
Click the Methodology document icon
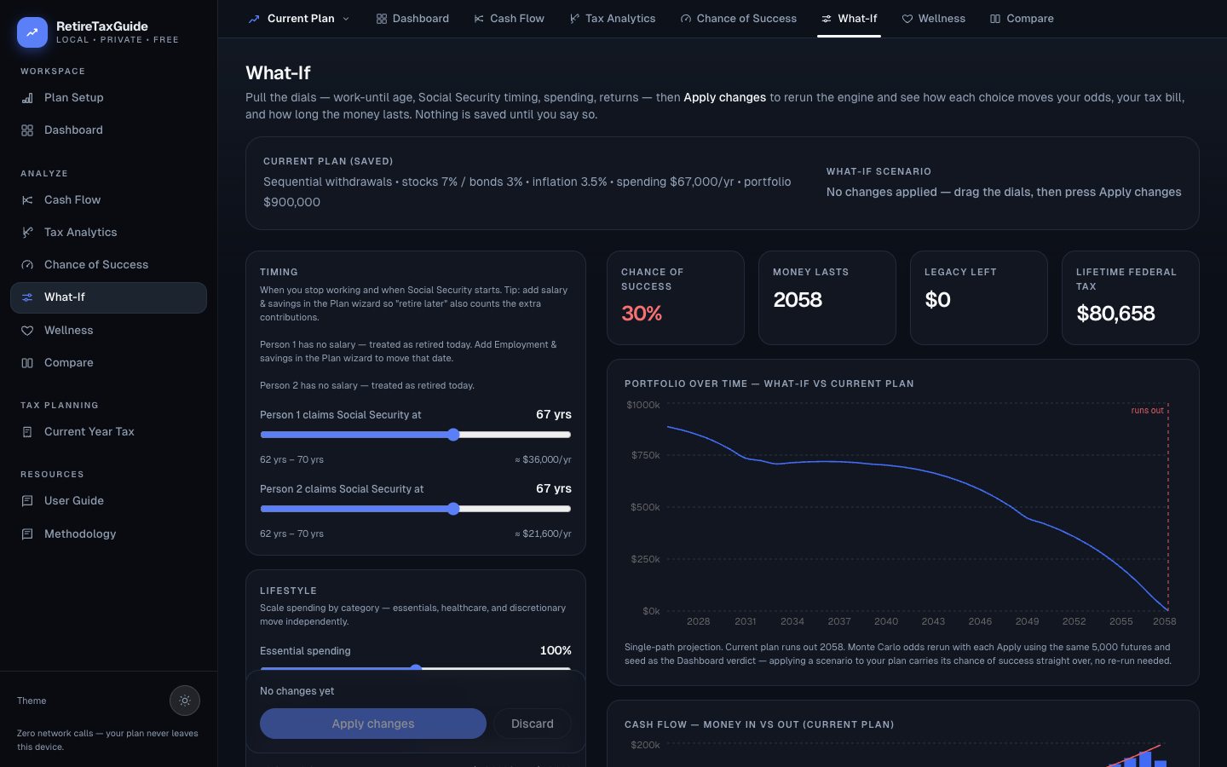(27, 534)
